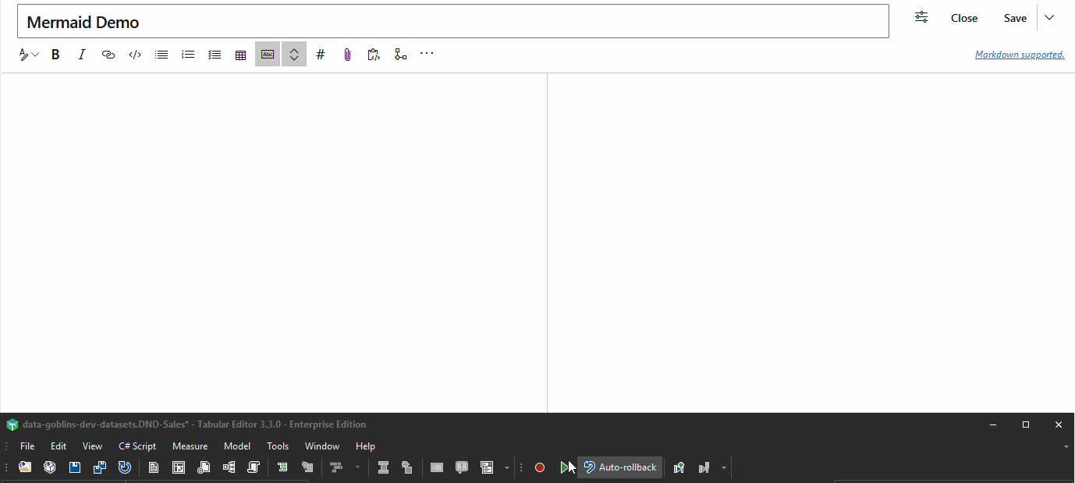Insert a hyperlink in the wiki editor
This screenshot has height=483, width=1075.
[108, 54]
